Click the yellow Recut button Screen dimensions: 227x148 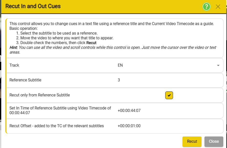(x=192, y=141)
